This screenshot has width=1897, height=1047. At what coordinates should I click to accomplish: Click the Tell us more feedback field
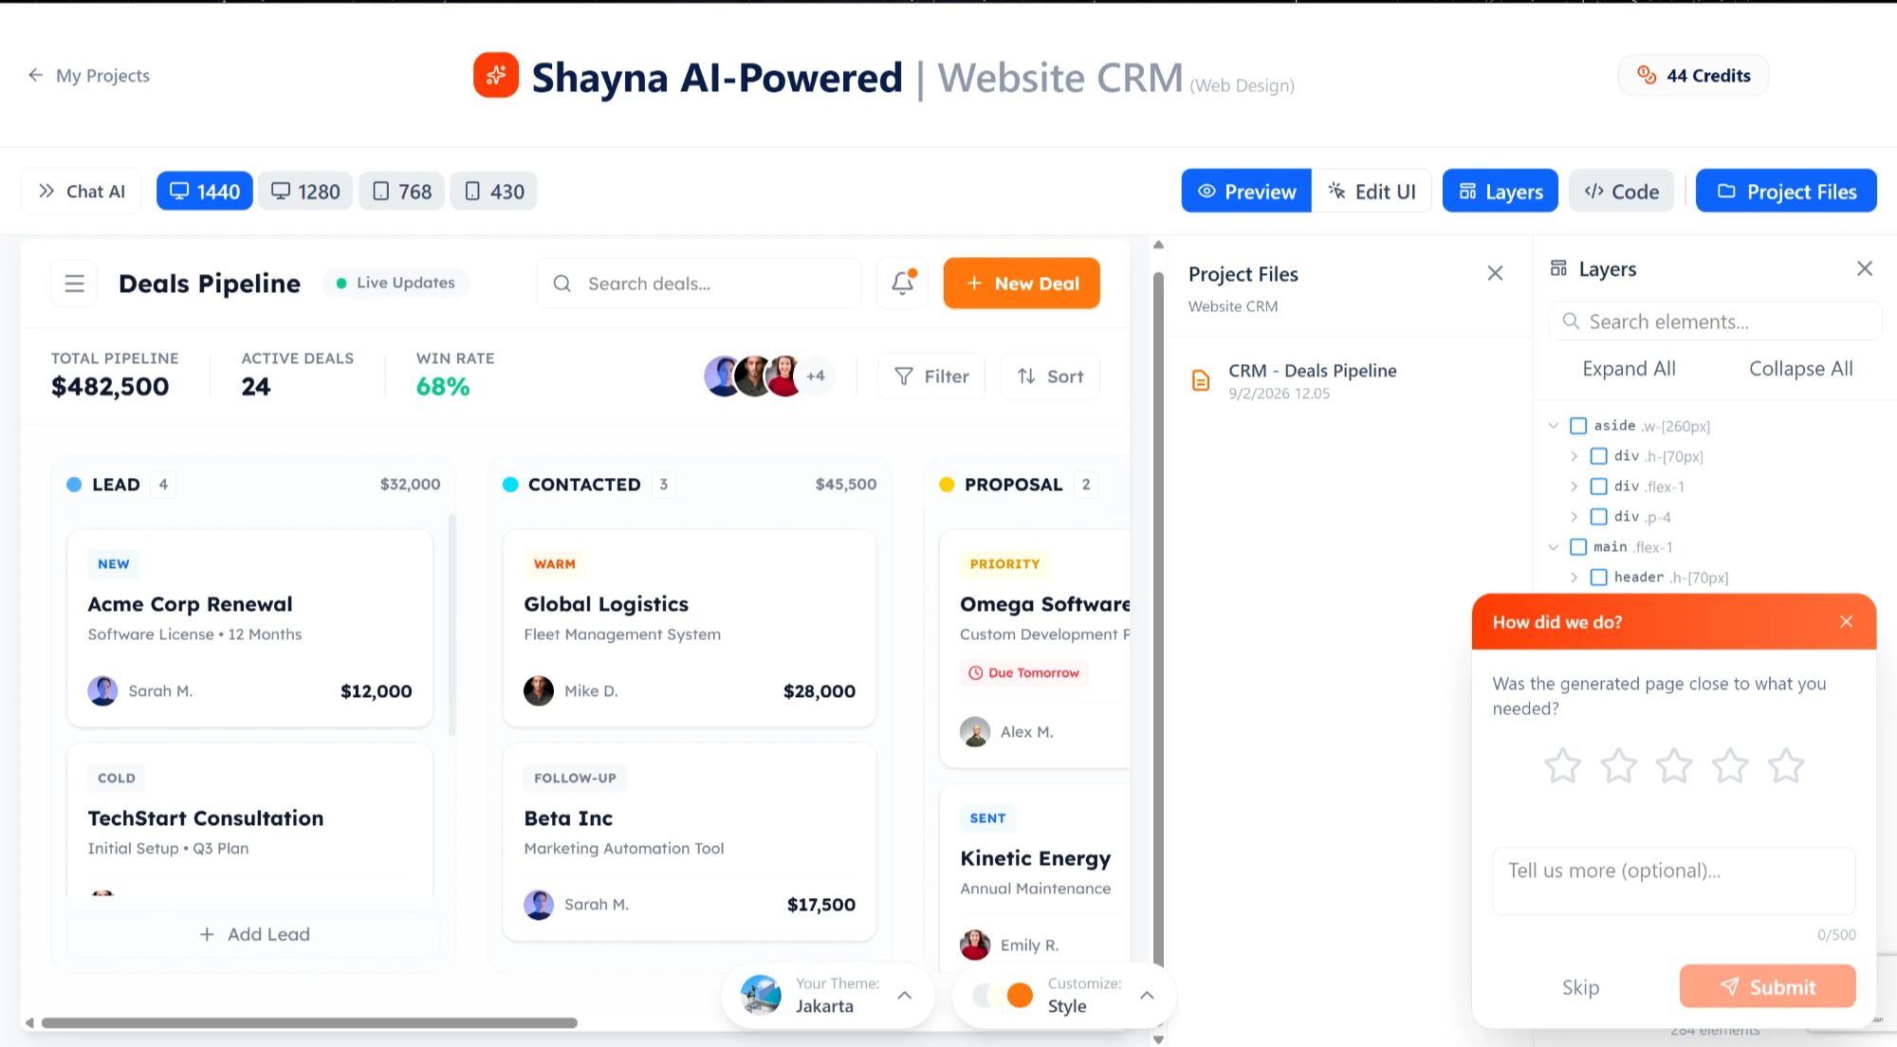pos(1673,880)
